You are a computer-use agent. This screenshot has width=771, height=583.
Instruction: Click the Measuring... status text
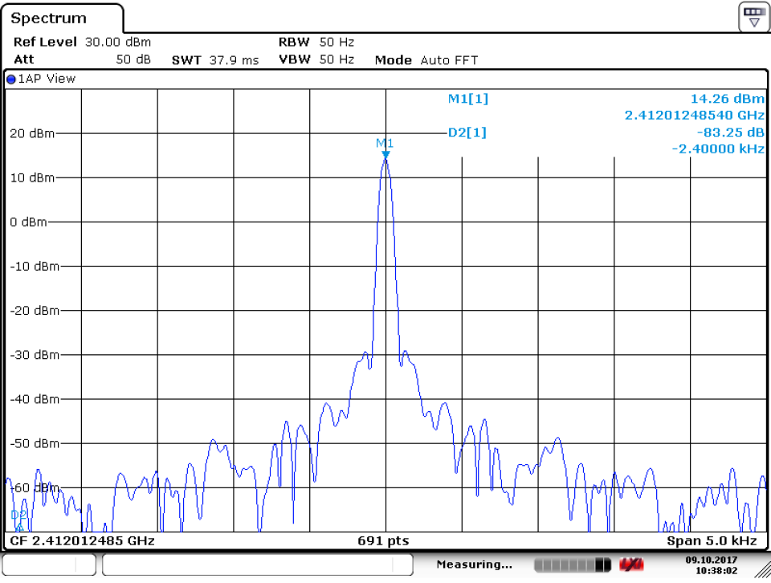pos(474,565)
